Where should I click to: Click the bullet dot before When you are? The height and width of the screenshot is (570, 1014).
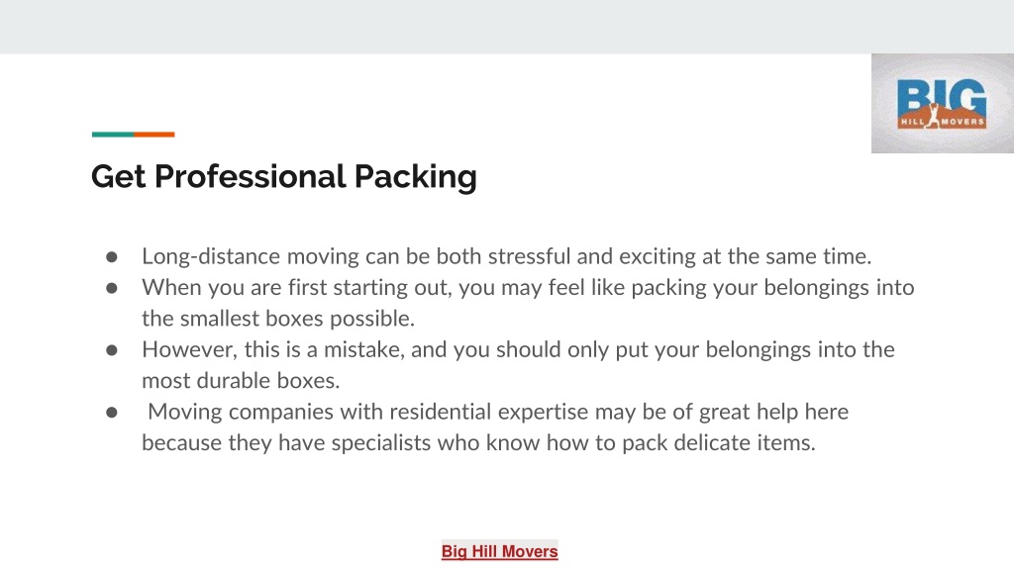click(112, 288)
